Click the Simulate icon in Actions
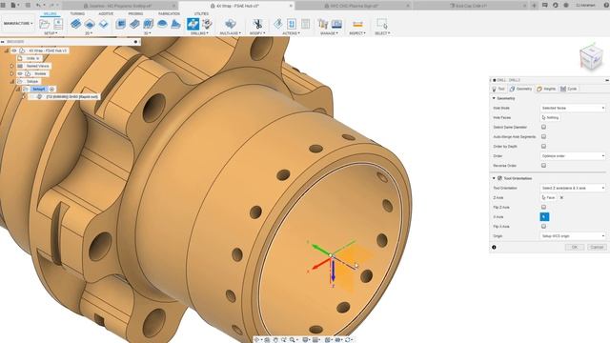This screenshot has width=610, height=343. click(x=277, y=24)
